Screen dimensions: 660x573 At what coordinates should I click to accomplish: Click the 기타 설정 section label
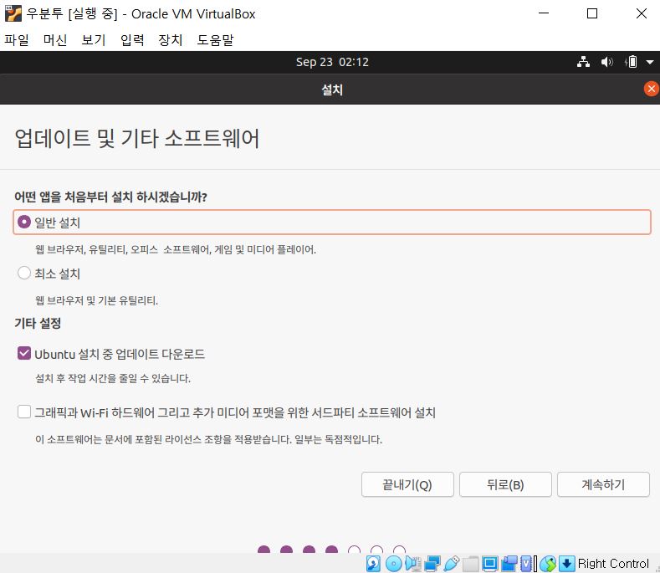click(38, 324)
